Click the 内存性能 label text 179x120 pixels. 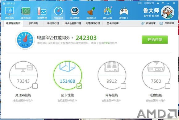pos(112,95)
